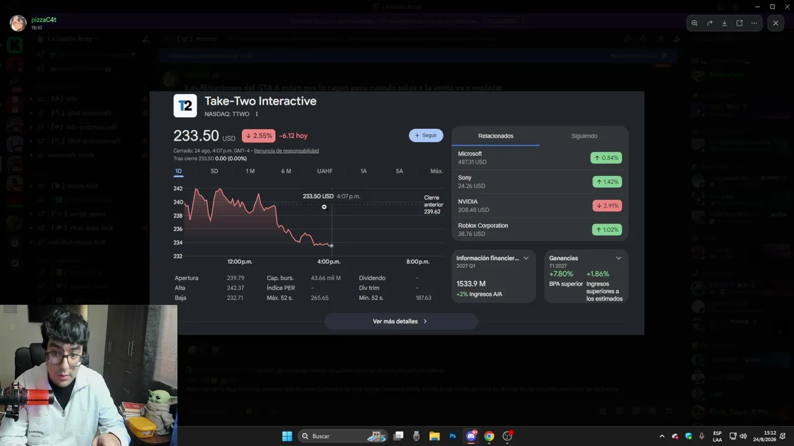Click the Apertura value 239.79

click(236, 278)
